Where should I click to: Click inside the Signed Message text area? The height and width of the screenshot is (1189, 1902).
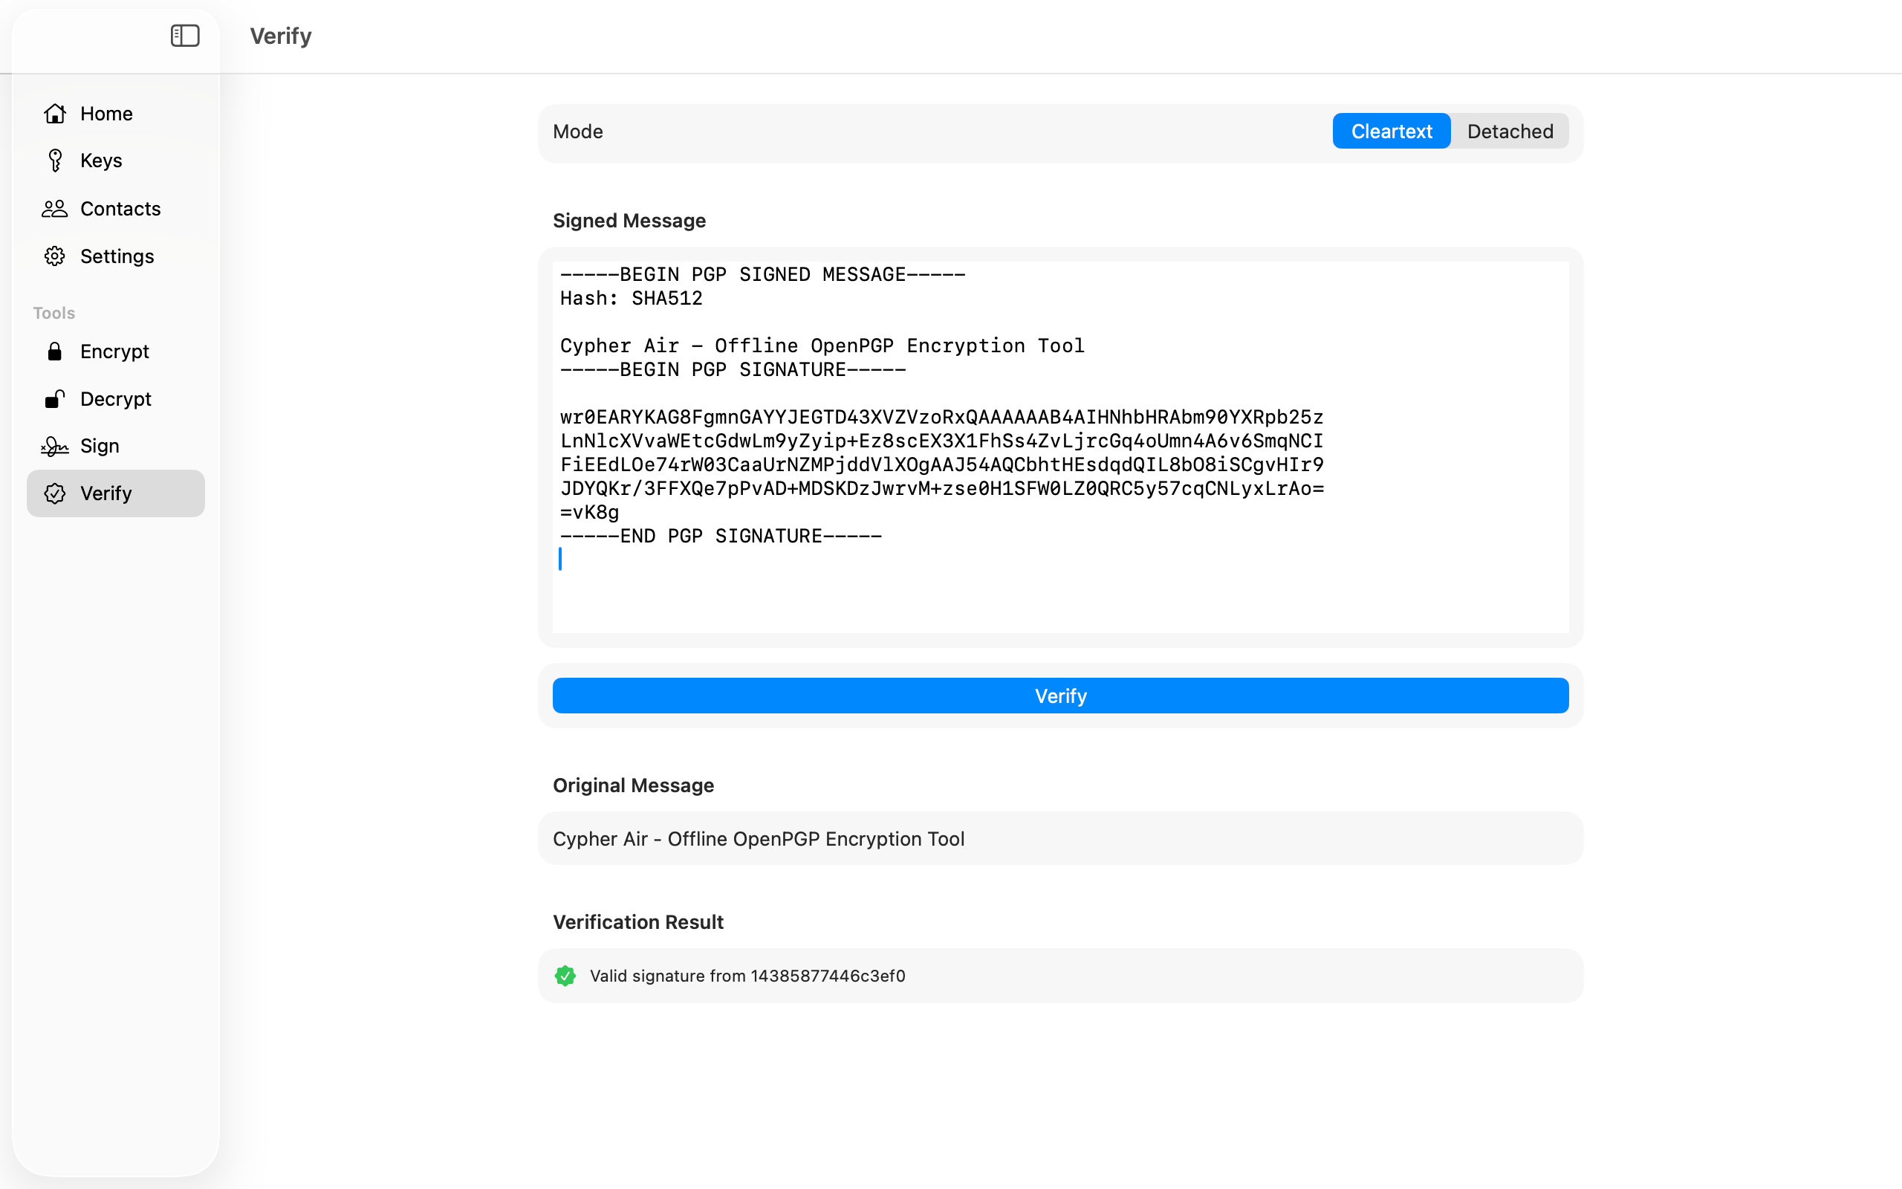click(x=1060, y=447)
